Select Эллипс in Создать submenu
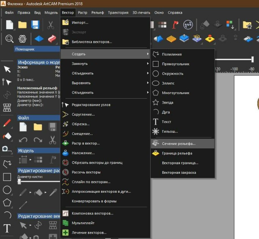This screenshot has width=259, height=239. click(x=183, y=83)
